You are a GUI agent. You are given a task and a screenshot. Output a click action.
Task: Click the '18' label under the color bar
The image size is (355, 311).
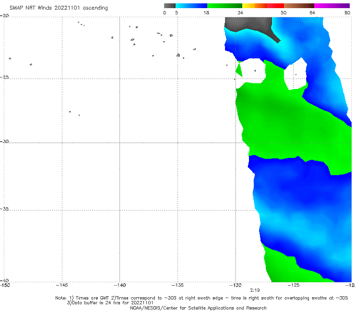206,12
